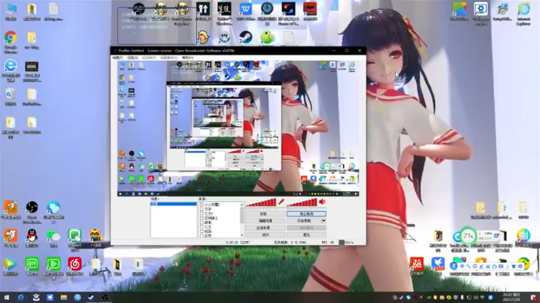The width and height of the screenshot is (540, 303).
Task: Launch QQ penguin desktop icon
Action: (32, 236)
